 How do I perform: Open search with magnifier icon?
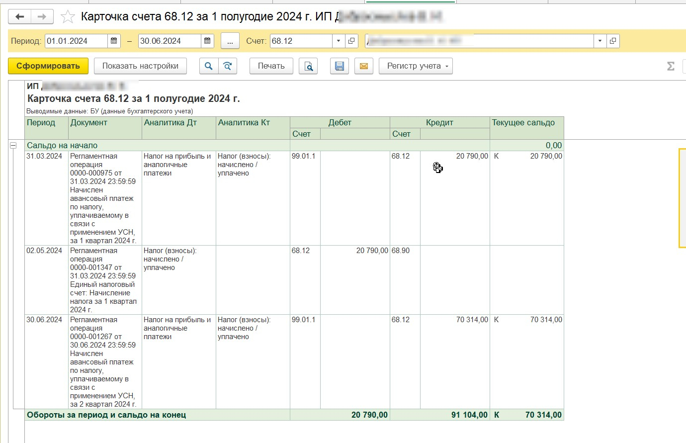click(209, 66)
